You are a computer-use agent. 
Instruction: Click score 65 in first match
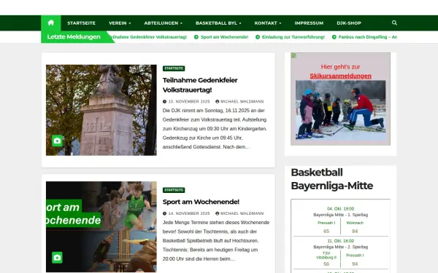(x=326, y=232)
